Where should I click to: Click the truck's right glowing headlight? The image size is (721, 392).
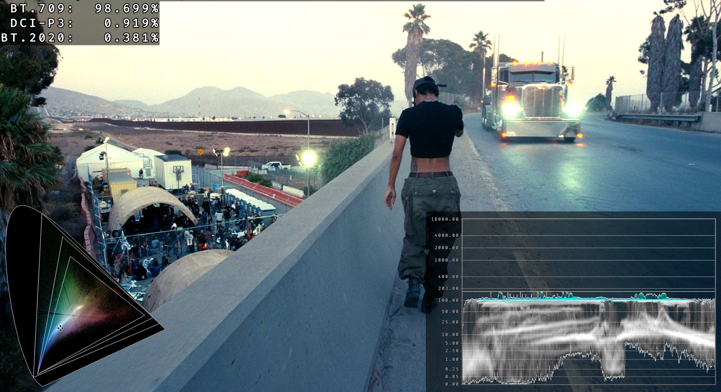click(573, 109)
